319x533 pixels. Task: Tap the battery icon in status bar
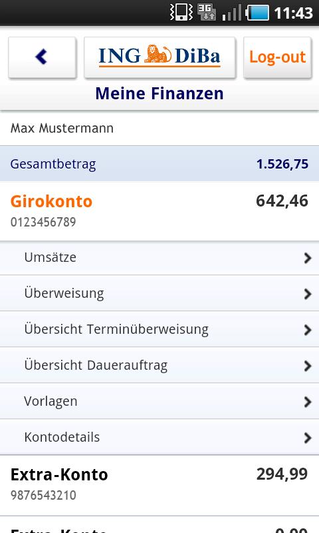[x=257, y=13]
